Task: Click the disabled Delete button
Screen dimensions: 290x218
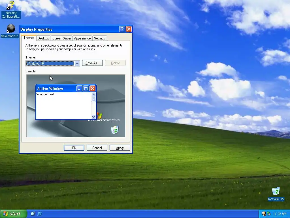Action: click(x=116, y=63)
